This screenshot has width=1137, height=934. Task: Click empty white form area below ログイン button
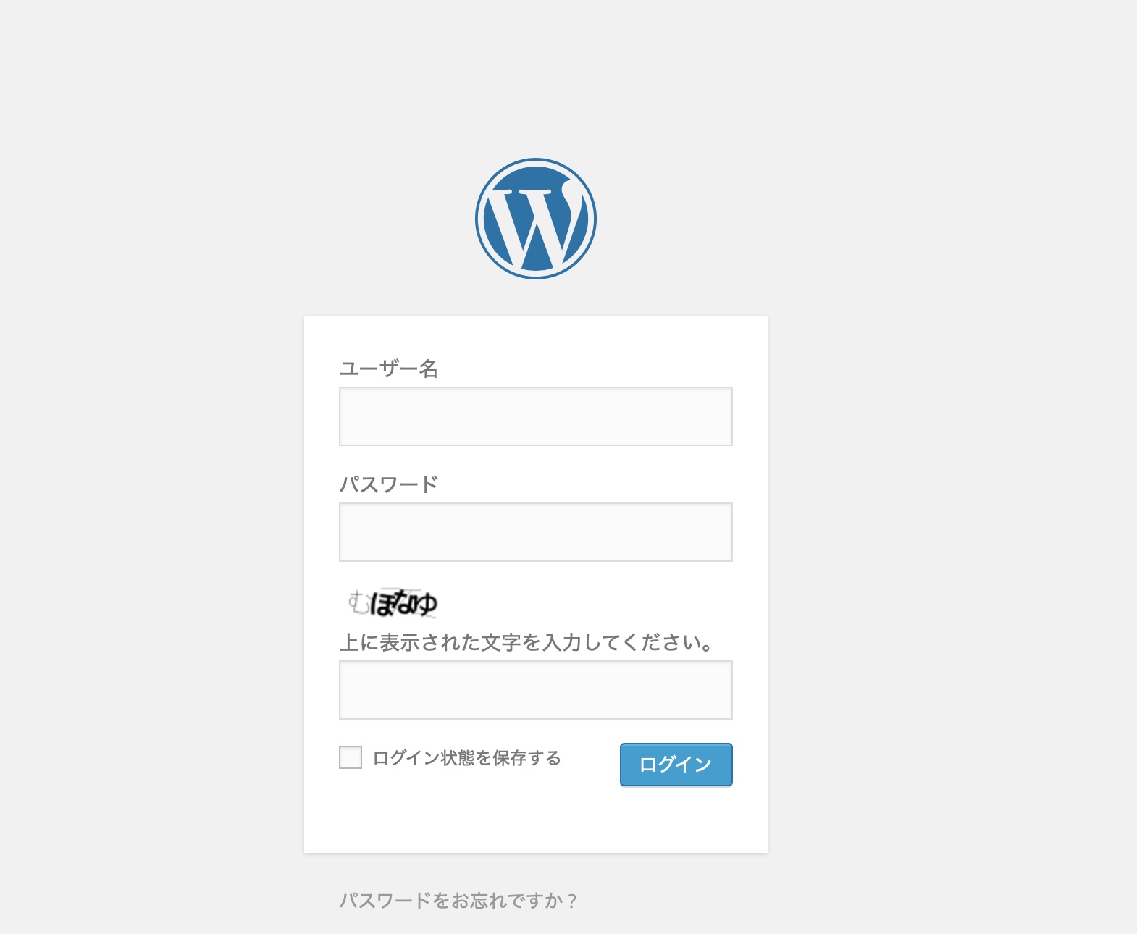coord(536,822)
